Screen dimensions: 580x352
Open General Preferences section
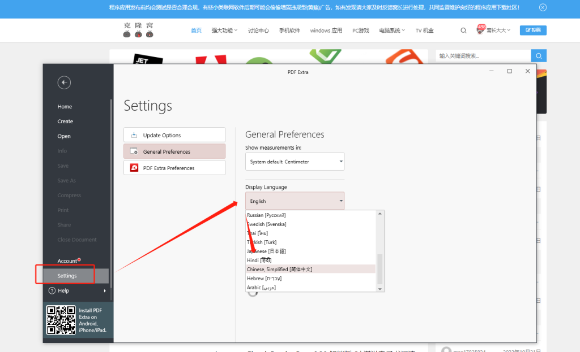point(174,151)
